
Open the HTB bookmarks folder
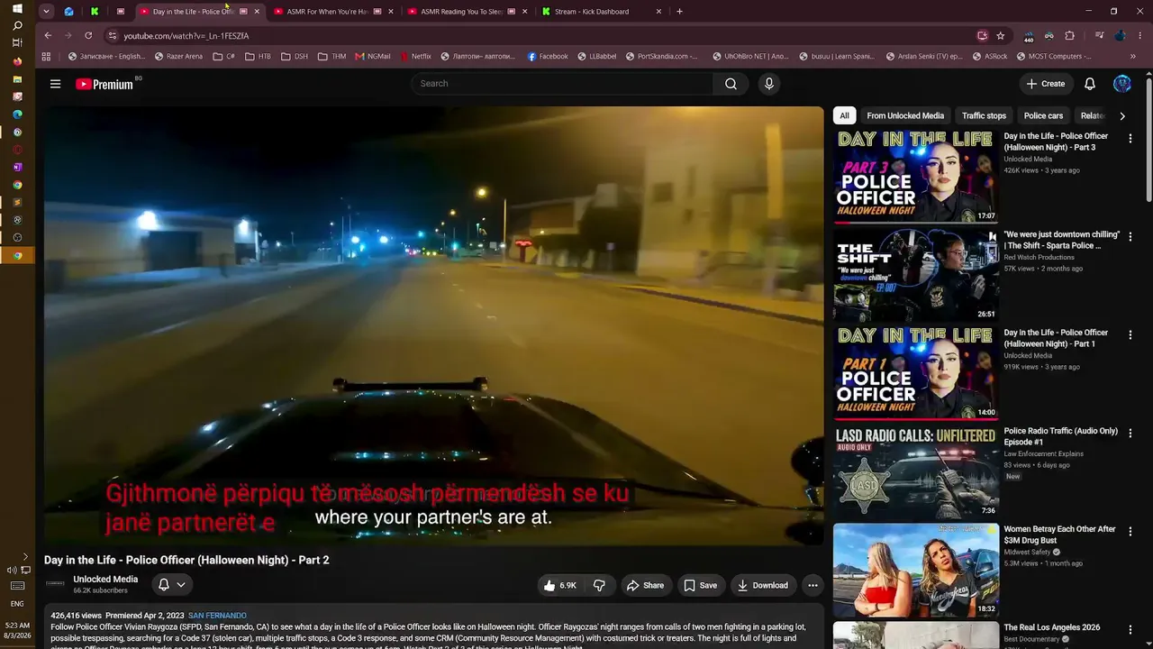click(x=258, y=56)
